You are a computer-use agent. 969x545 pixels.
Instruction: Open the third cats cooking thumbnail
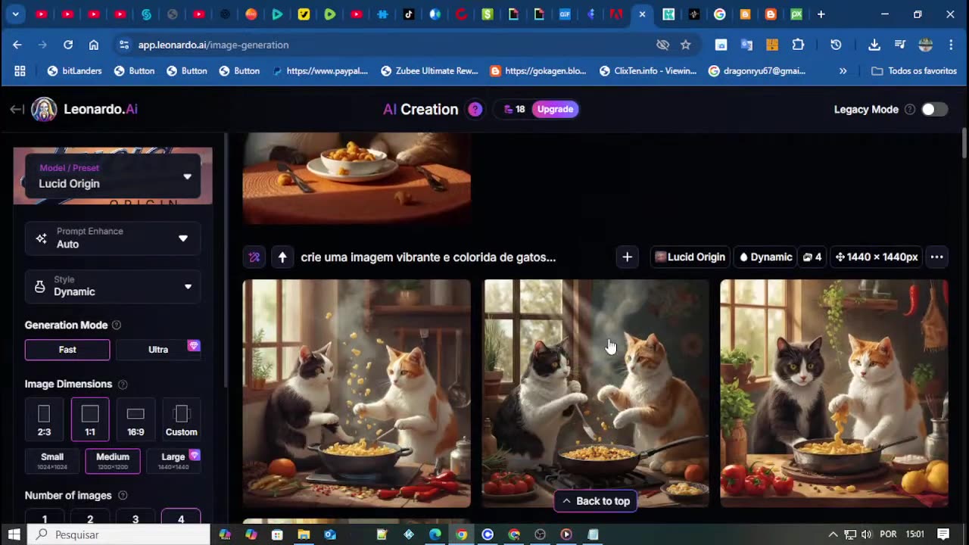(x=834, y=394)
